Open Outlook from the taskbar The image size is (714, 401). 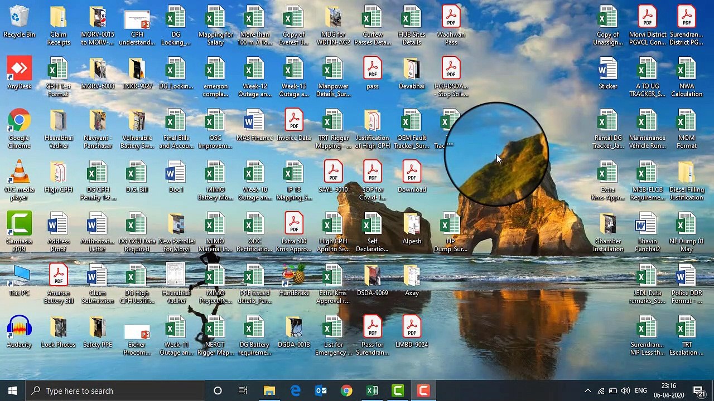click(321, 390)
